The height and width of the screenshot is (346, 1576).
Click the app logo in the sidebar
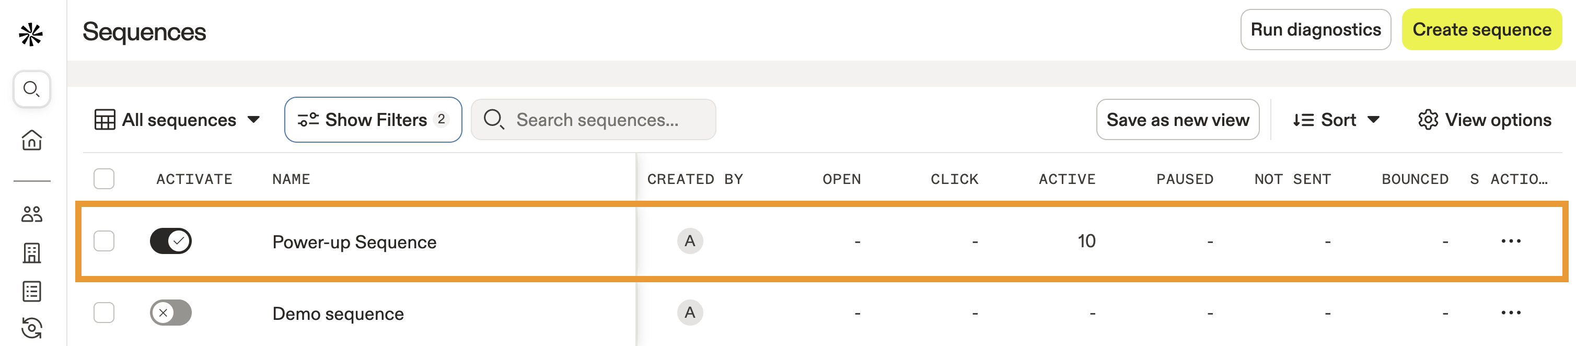32,33
